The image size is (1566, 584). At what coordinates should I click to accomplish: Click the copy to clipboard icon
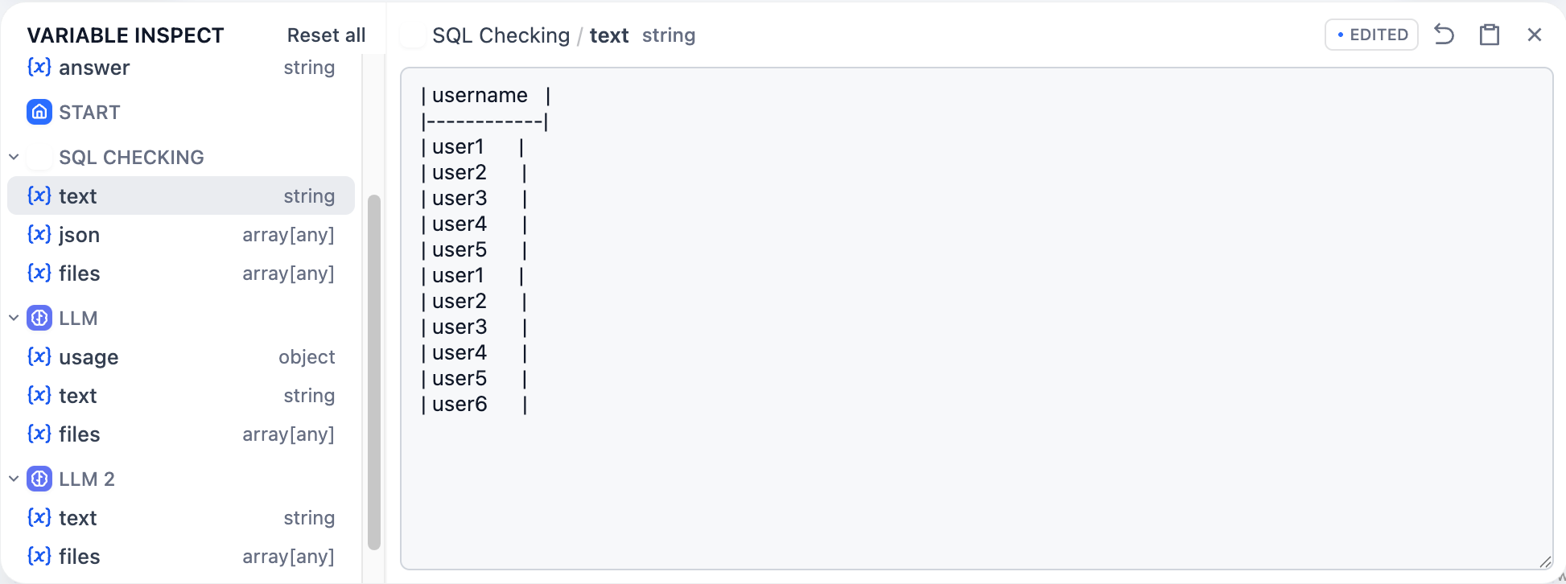pyautogui.click(x=1490, y=35)
